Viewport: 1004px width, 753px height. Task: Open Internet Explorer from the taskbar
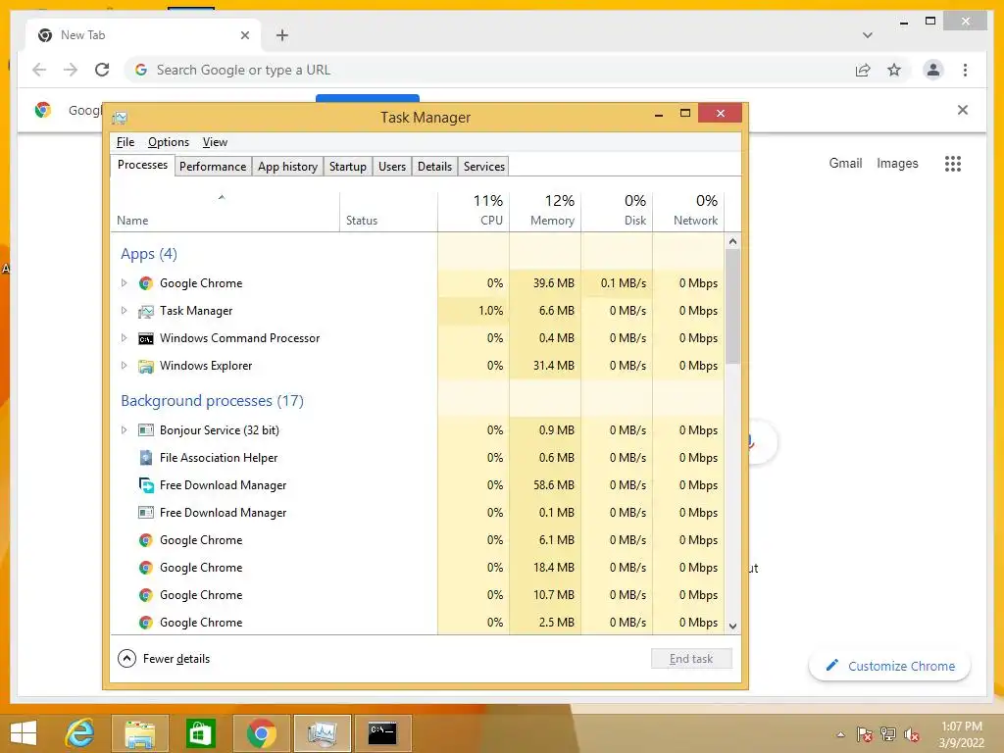[x=80, y=733]
